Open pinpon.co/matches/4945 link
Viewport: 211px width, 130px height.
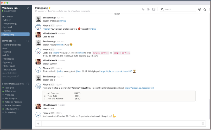tap(116, 71)
